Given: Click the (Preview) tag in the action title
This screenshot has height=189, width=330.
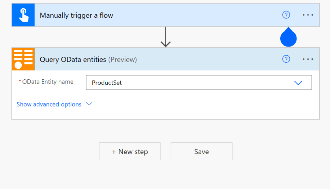Looking at the screenshot, I should point(123,60).
